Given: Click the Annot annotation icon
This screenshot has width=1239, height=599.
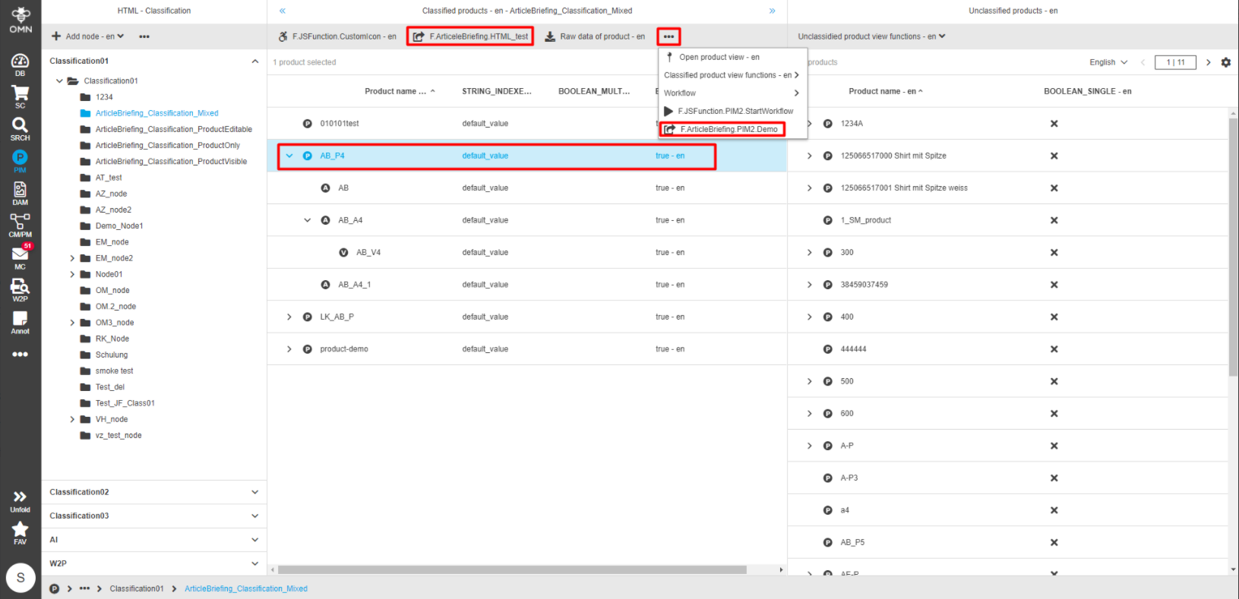Looking at the screenshot, I should 20,322.
